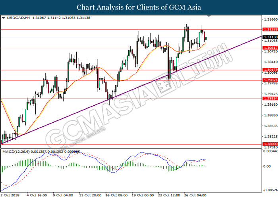Click the 9 Oct 04:00 time label
Screen dimensions: 278x198
(x=63, y=195)
